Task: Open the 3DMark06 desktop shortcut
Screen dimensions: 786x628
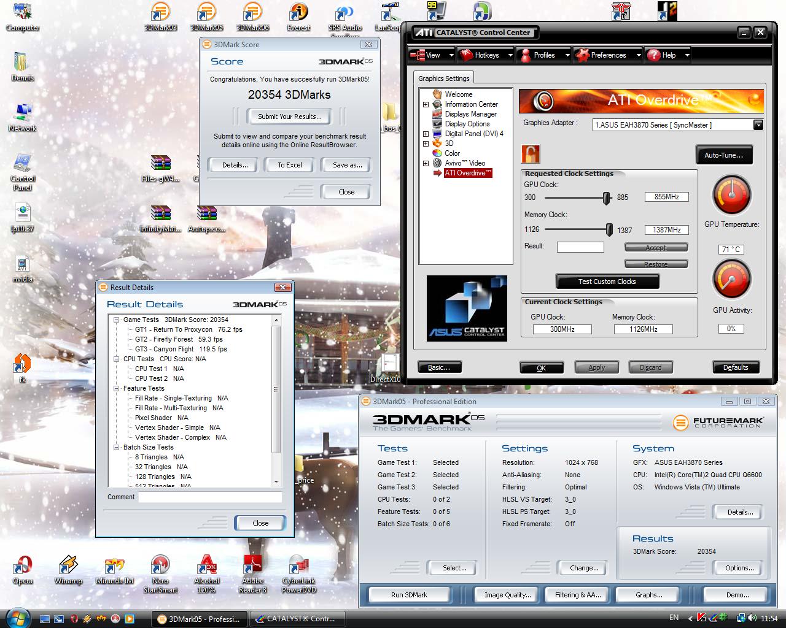Action: (x=252, y=17)
